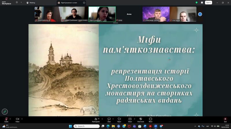The height and width of the screenshot is (129, 231).
Task: Open Host tools shield icon
Action: coord(141,119)
